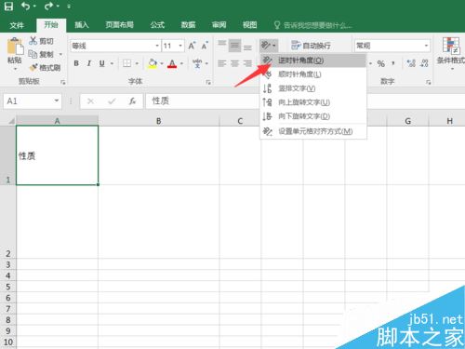Click Wrap Text (自动换行)
This screenshot has height=349, width=465.
(311, 46)
